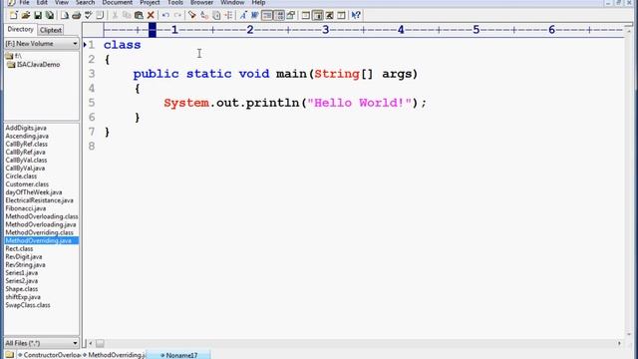The height and width of the screenshot is (359, 638).
Task: Select Ascending.java in file list
Action: pos(27,136)
